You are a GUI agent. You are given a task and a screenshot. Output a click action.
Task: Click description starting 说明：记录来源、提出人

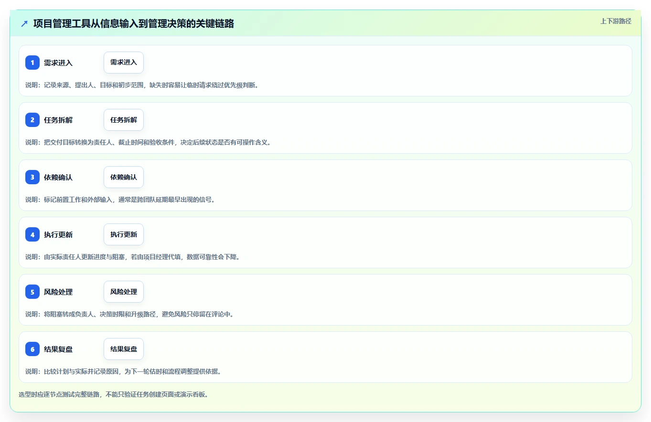click(142, 85)
